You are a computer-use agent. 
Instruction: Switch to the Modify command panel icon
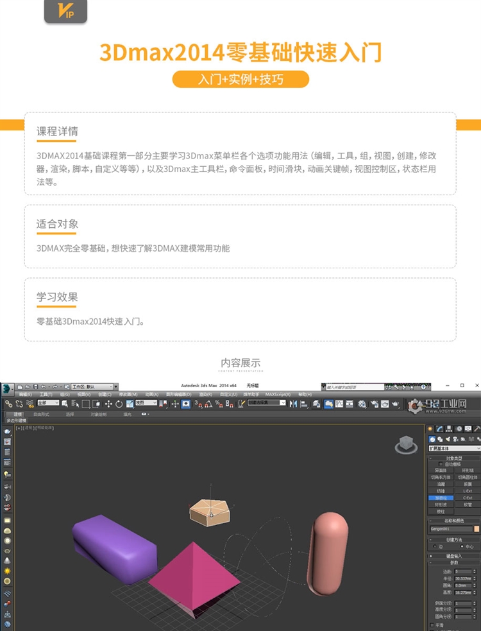[x=439, y=429]
